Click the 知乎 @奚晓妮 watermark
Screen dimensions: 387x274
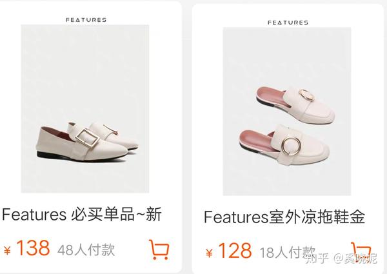341,259
